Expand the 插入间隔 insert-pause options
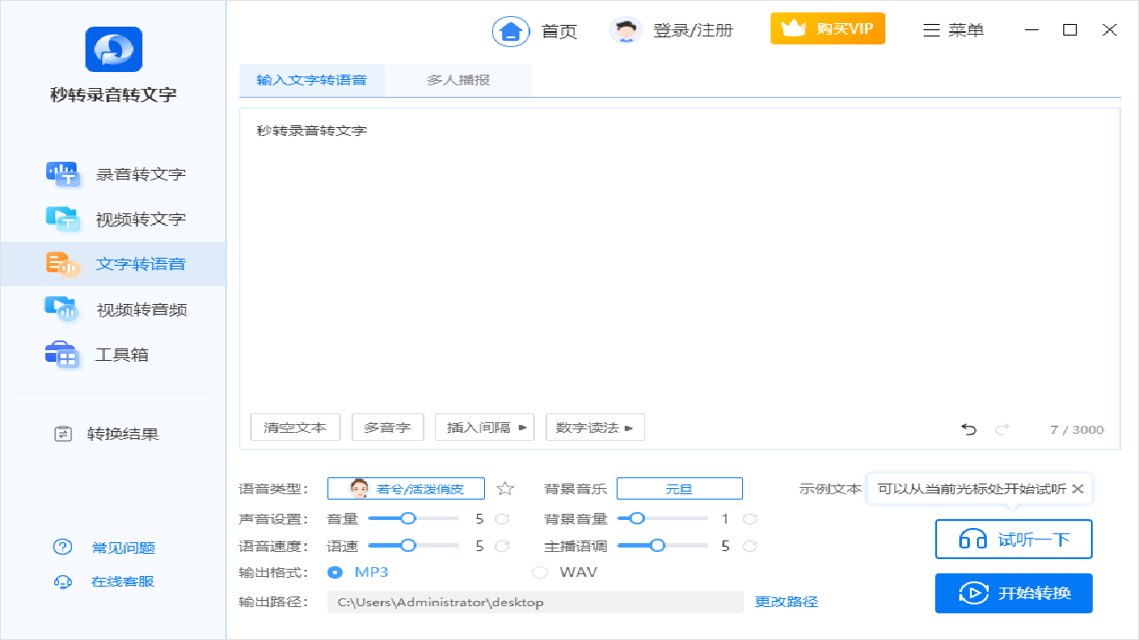This screenshot has width=1139, height=640. click(484, 427)
